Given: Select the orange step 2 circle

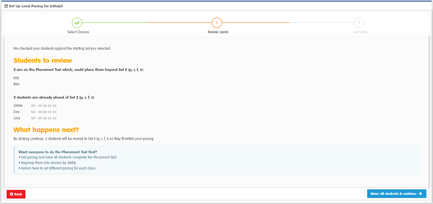Looking at the screenshot, I should click(217, 23).
